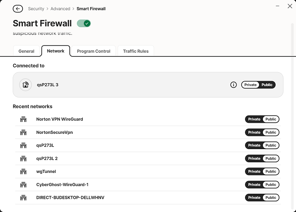The height and width of the screenshot is (212, 296).
Task: Set Norton VPN WireGuard to Public
Action: coord(271,119)
